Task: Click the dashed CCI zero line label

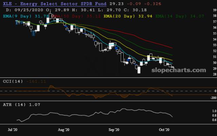Action: pyautogui.click(x=215, y=91)
